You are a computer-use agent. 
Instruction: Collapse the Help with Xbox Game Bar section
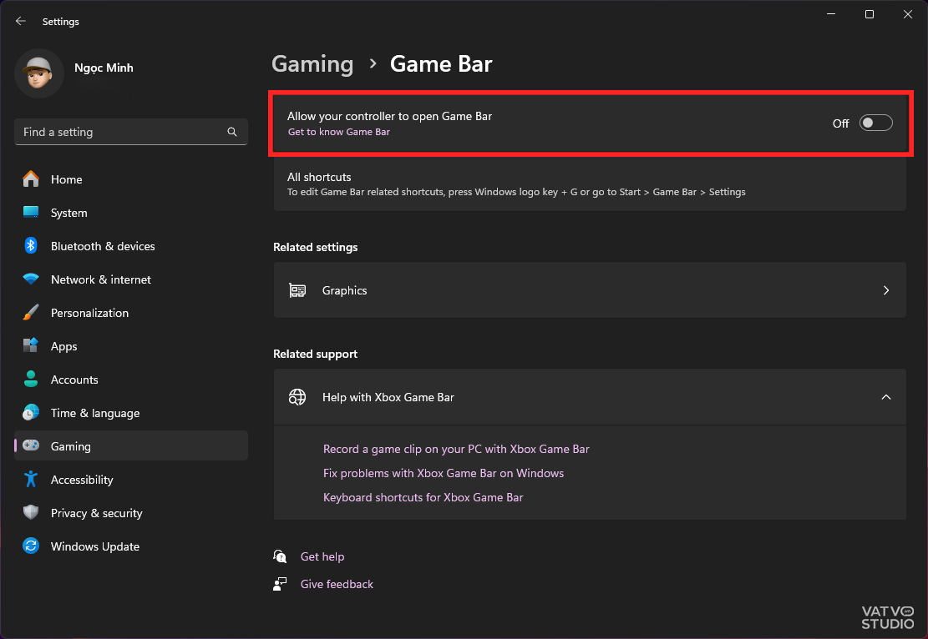886,397
